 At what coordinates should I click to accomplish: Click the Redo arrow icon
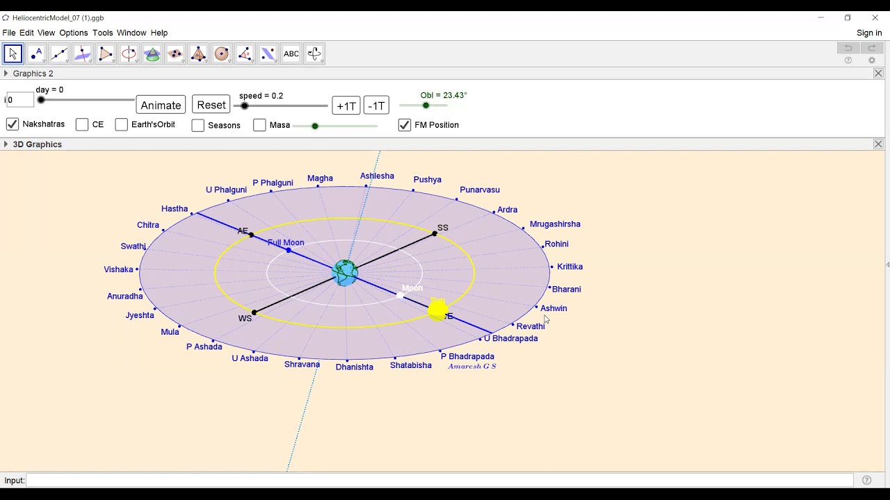(871, 48)
